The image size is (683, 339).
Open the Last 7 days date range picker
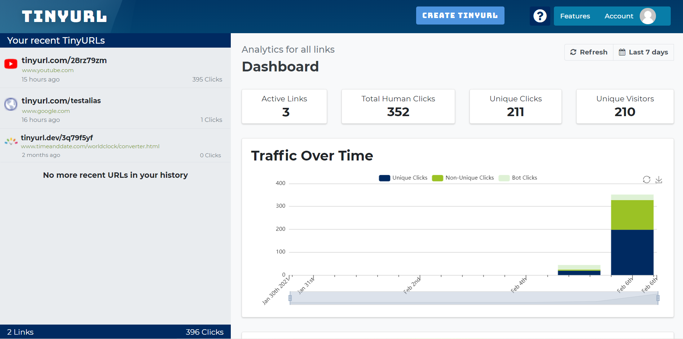643,52
